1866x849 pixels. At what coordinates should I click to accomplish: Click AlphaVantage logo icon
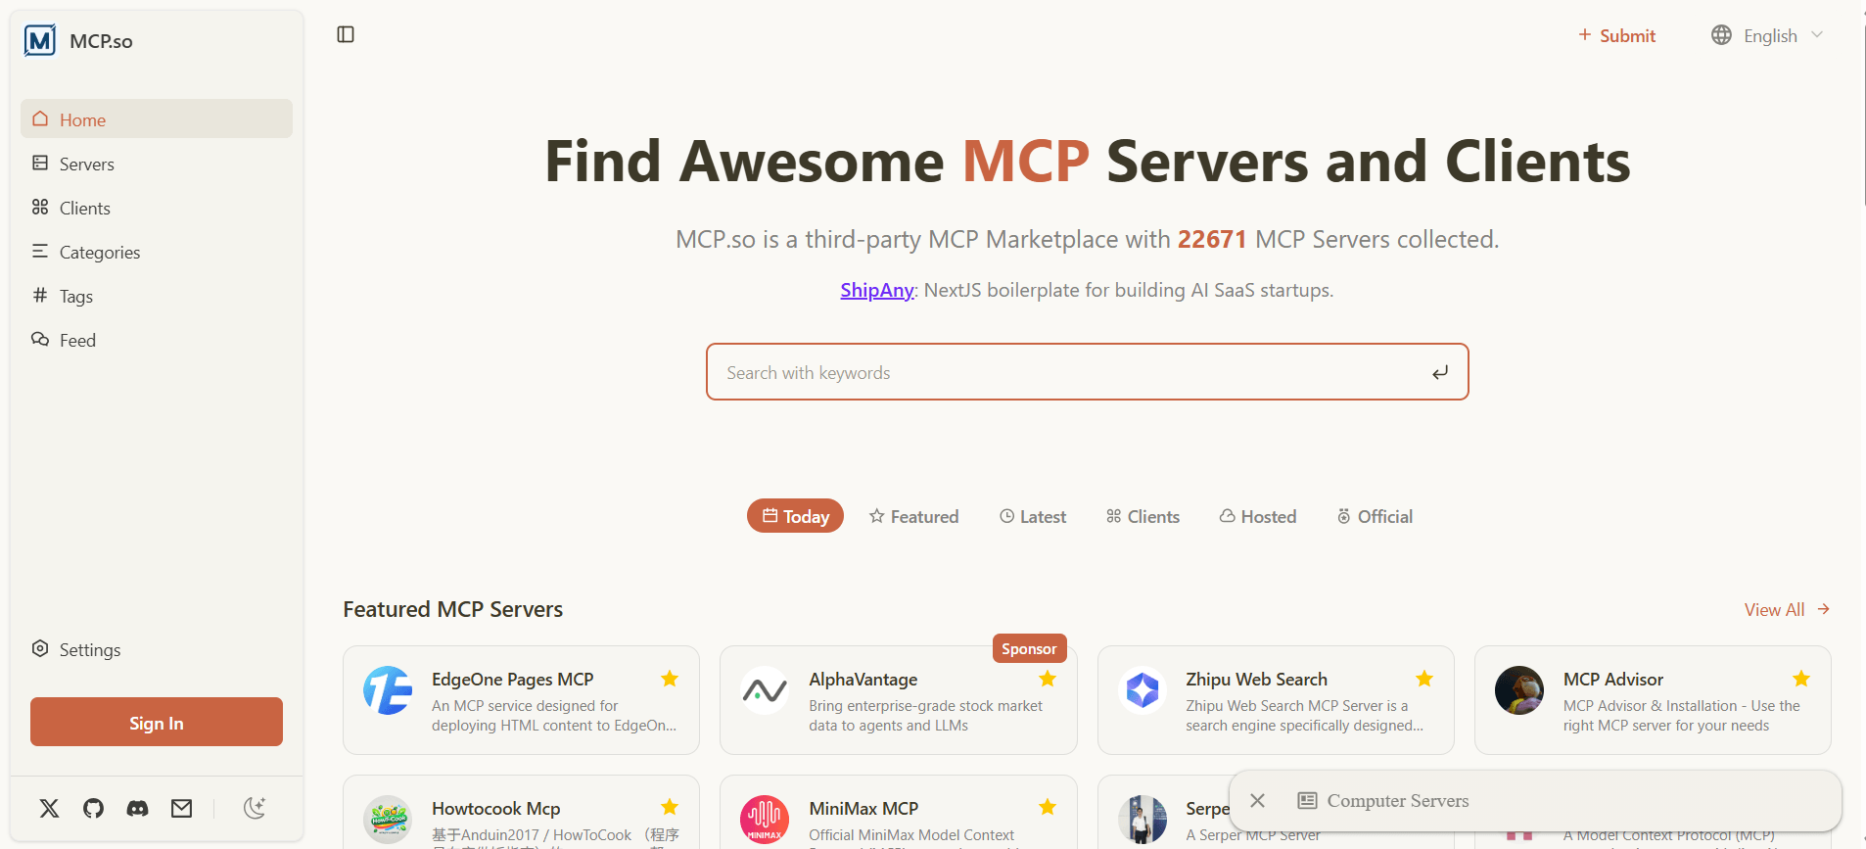click(x=765, y=691)
